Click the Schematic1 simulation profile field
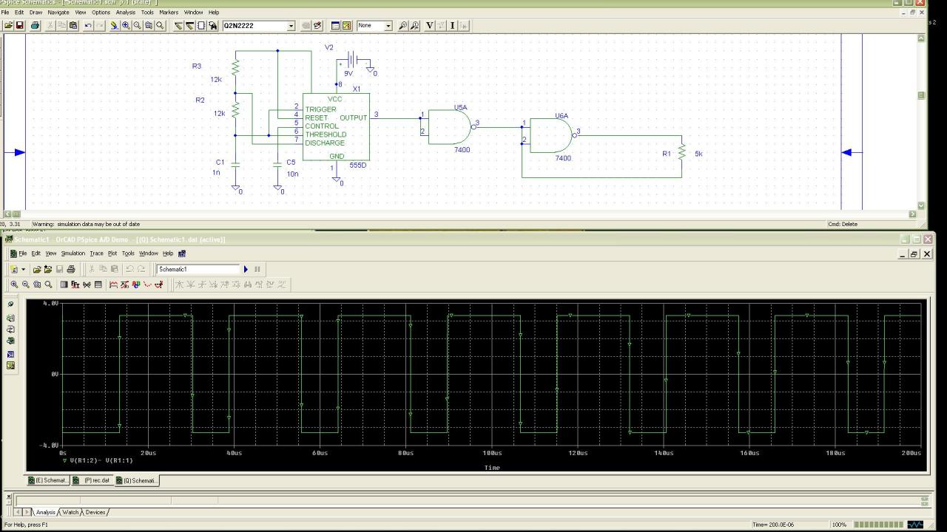 (198, 269)
